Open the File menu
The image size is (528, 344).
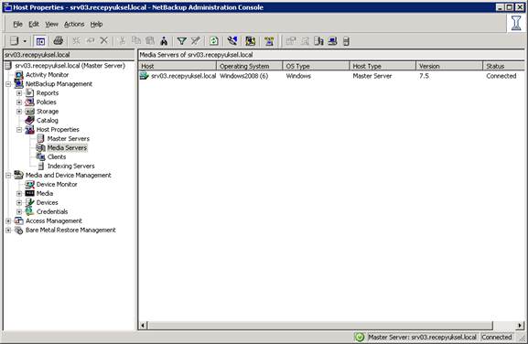[x=18, y=24]
